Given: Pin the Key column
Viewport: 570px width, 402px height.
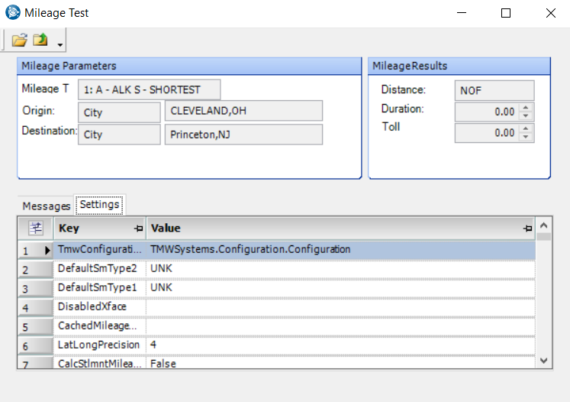Looking at the screenshot, I should [x=138, y=229].
